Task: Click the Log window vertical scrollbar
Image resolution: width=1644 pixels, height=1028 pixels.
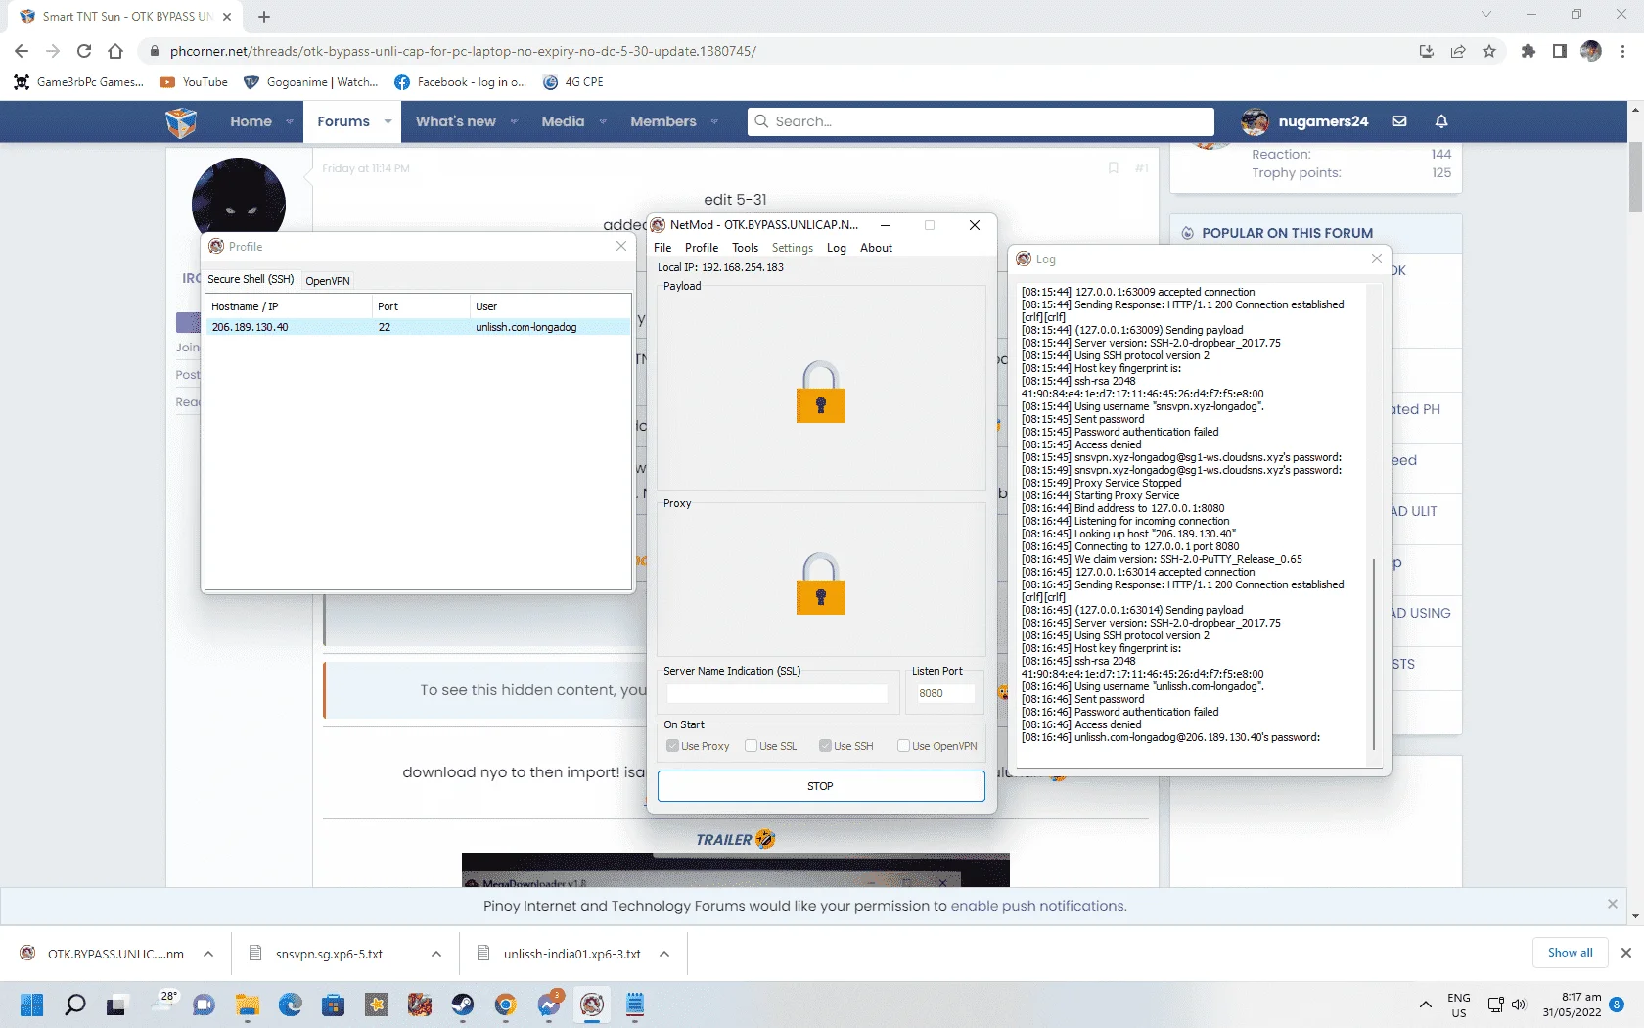Action: 1374,656
